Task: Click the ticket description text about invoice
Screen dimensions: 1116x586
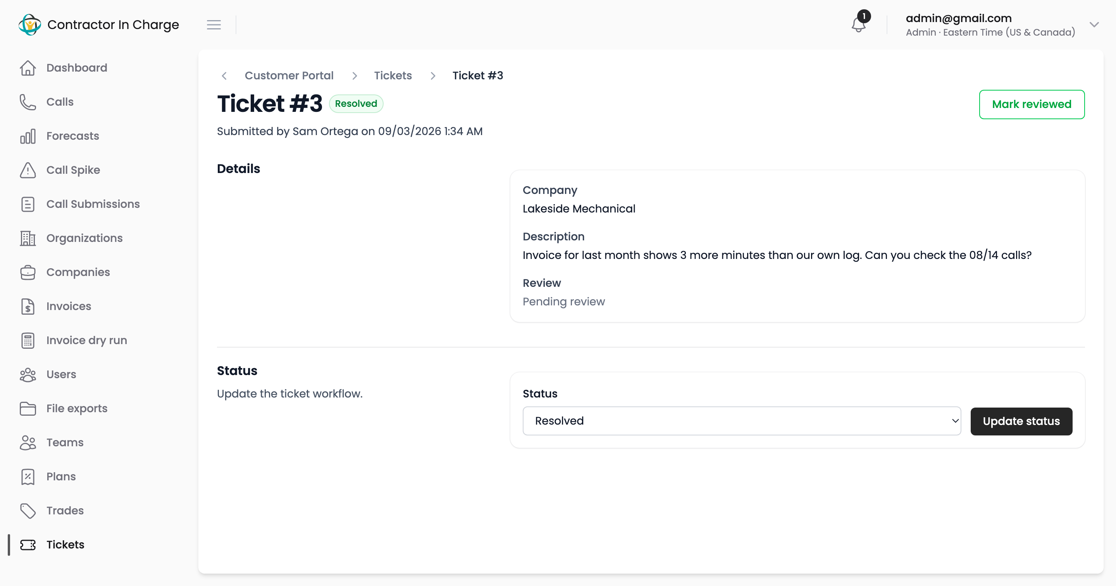Action: pos(777,255)
